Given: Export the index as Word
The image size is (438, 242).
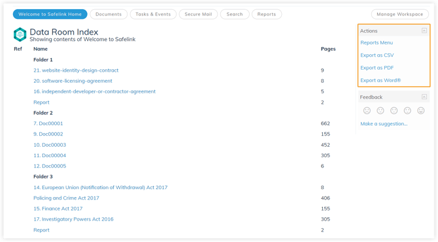Looking at the screenshot, I should point(380,80).
